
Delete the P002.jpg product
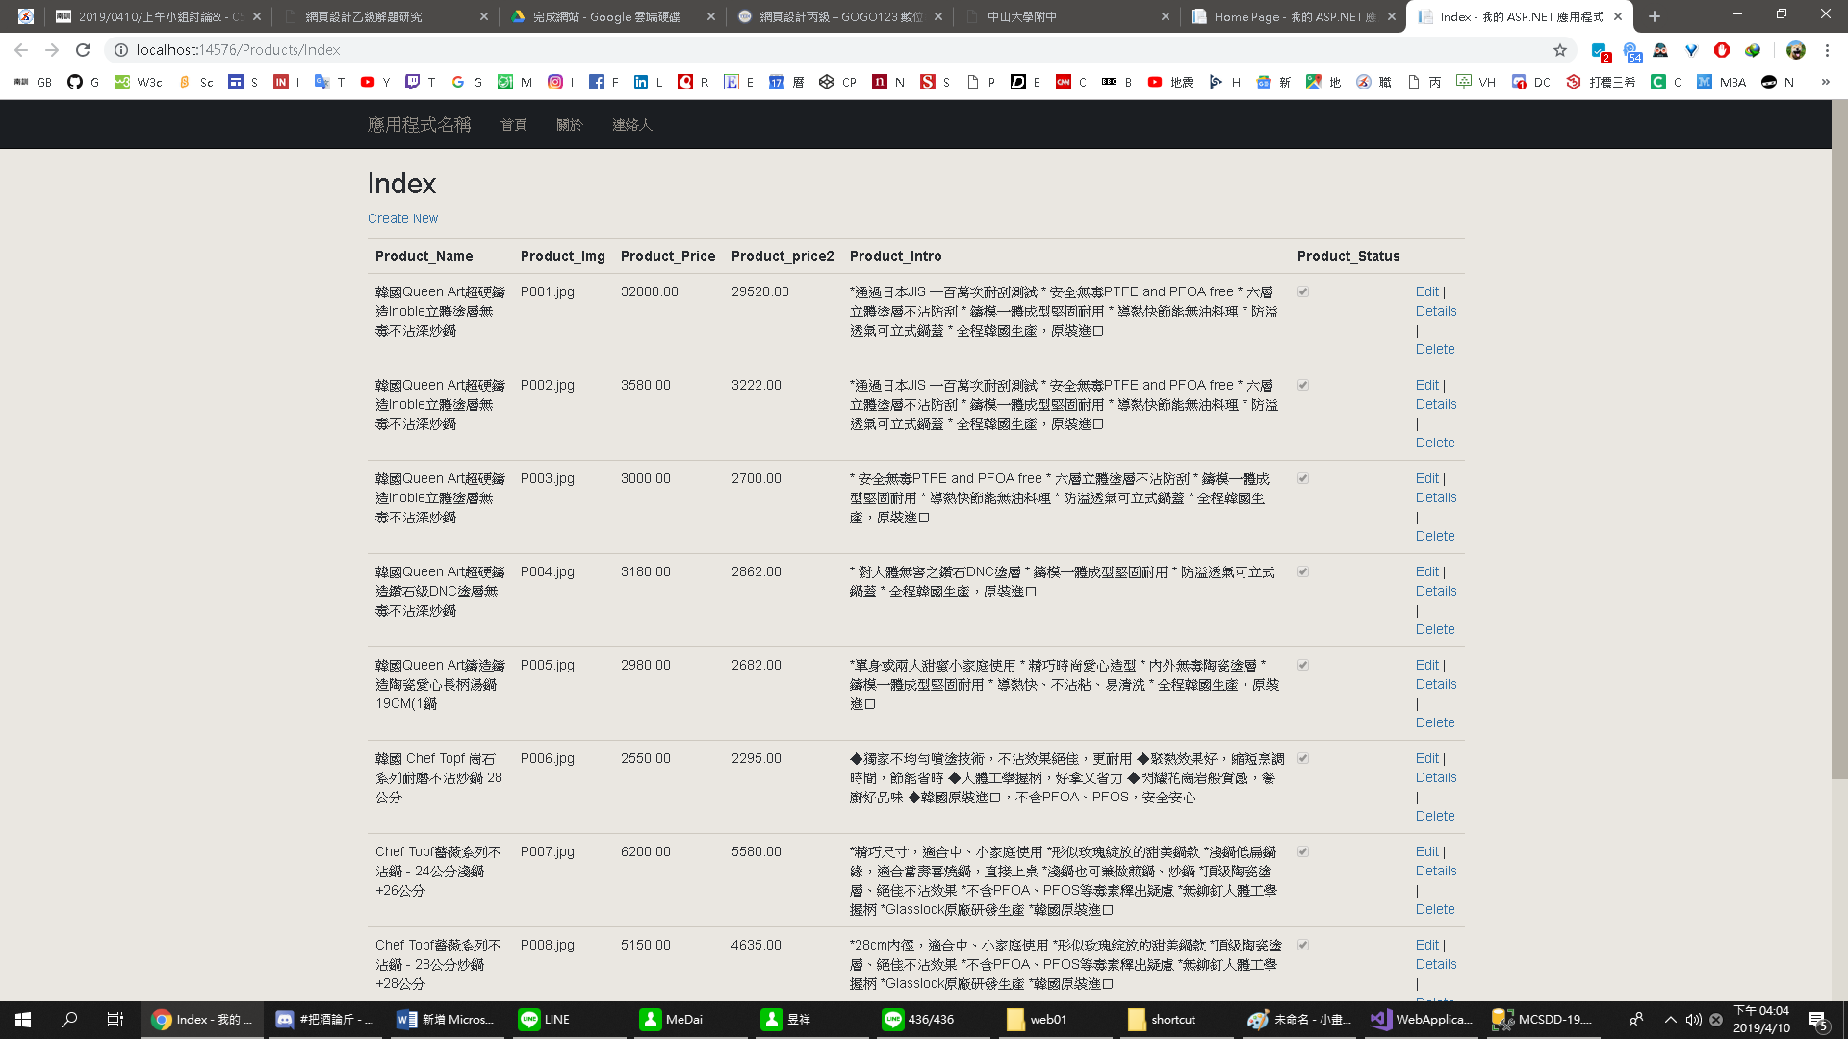(1435, 443)
